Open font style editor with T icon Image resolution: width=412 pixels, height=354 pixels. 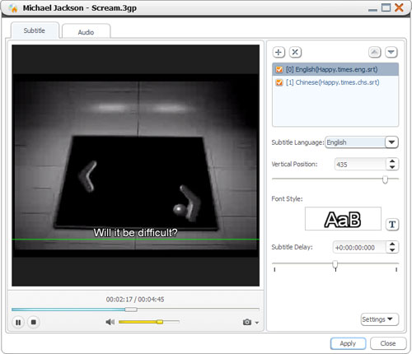tap(392, 225)
